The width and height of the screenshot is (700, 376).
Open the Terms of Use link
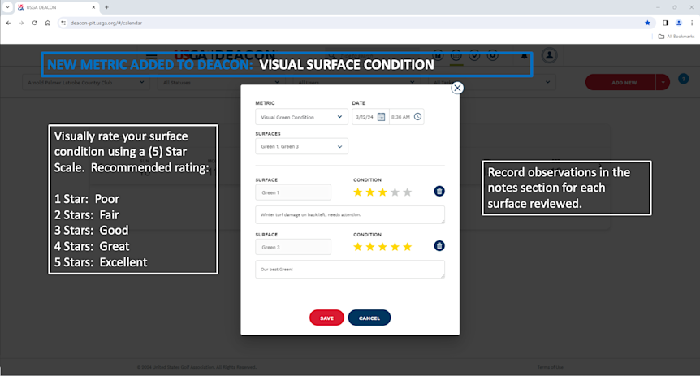point(550,367)
